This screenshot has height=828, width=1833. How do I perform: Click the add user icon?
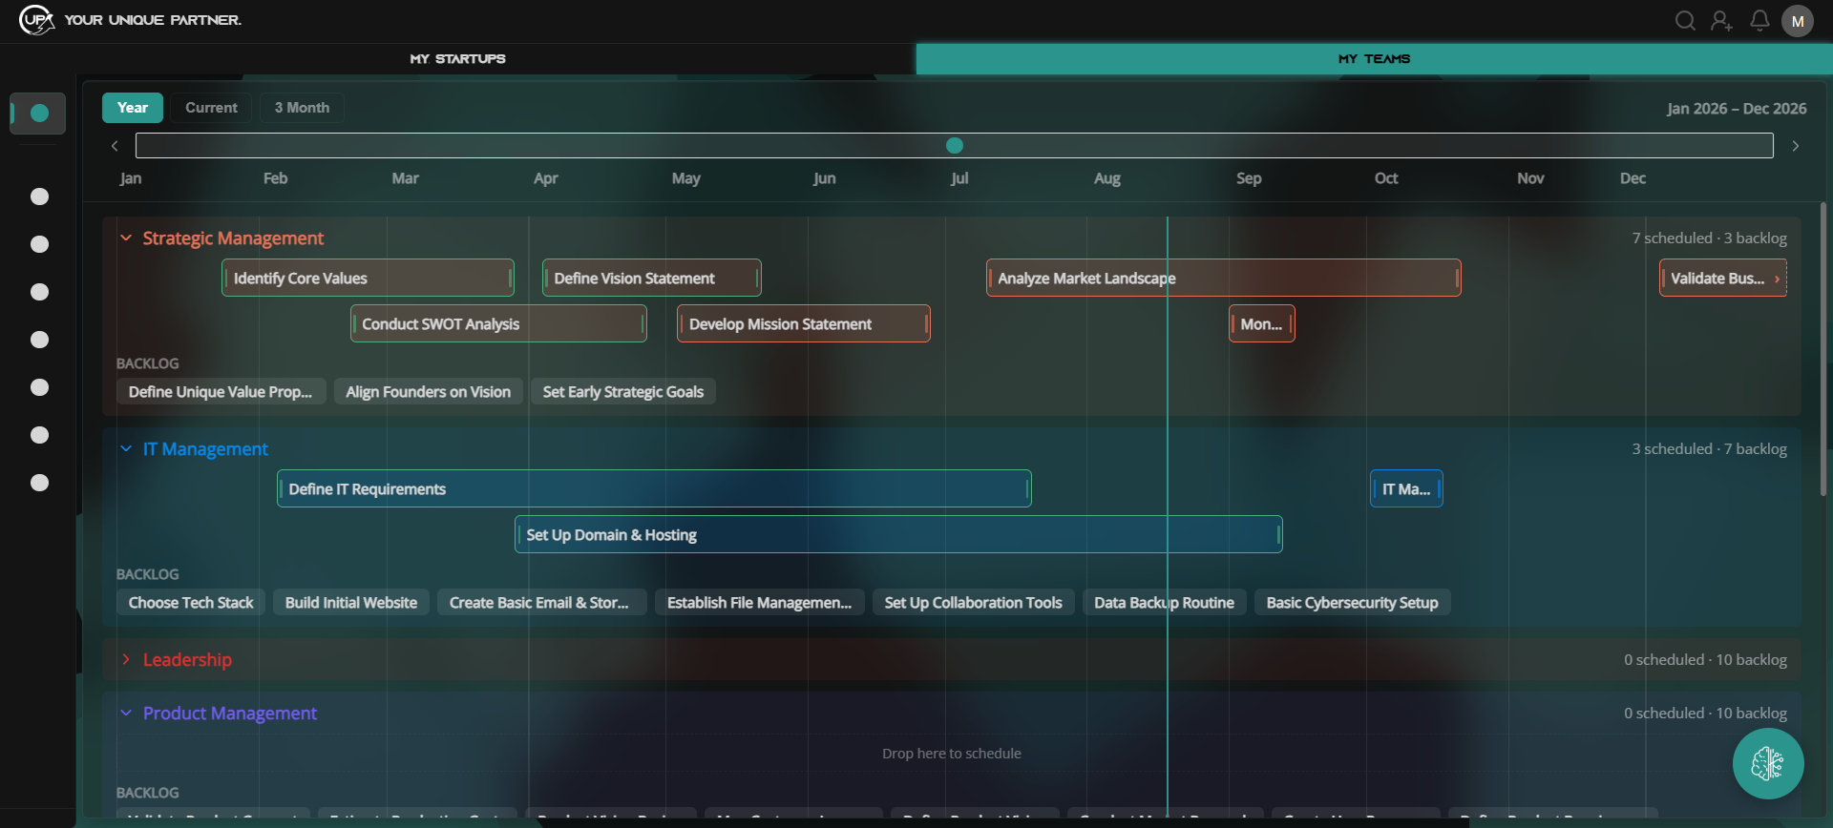coord(1721,21)
